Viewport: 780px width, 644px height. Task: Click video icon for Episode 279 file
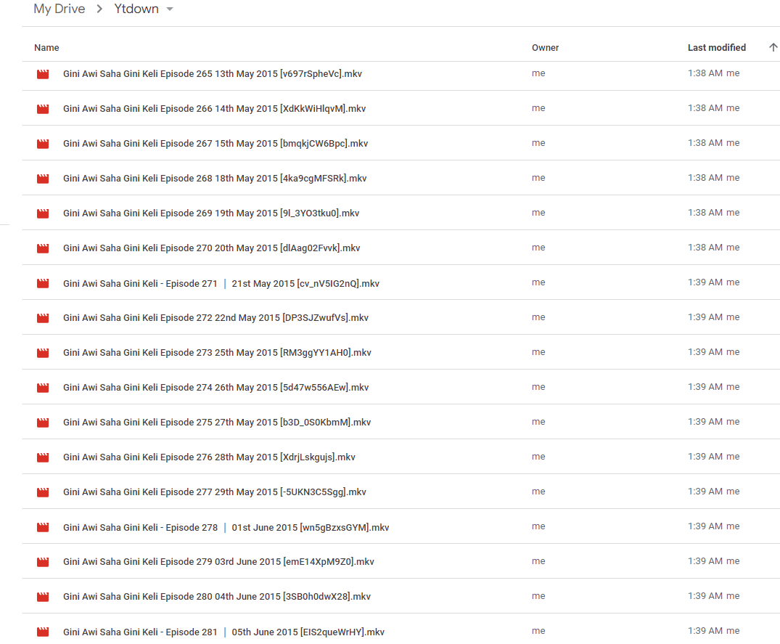[44, 562]
